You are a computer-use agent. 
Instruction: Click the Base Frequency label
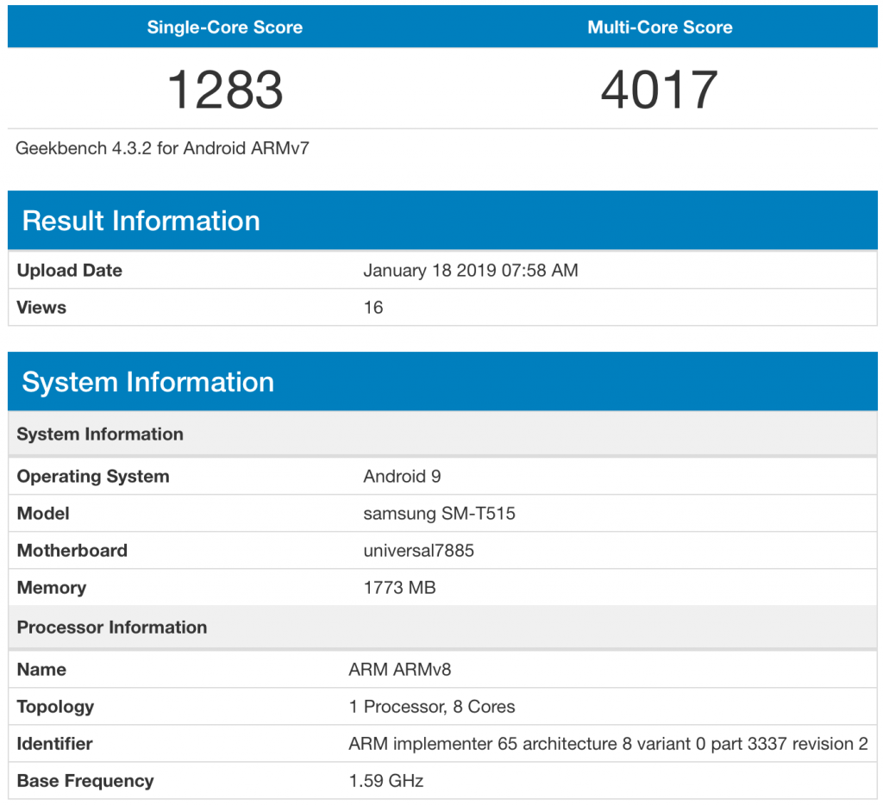point(85,781)
